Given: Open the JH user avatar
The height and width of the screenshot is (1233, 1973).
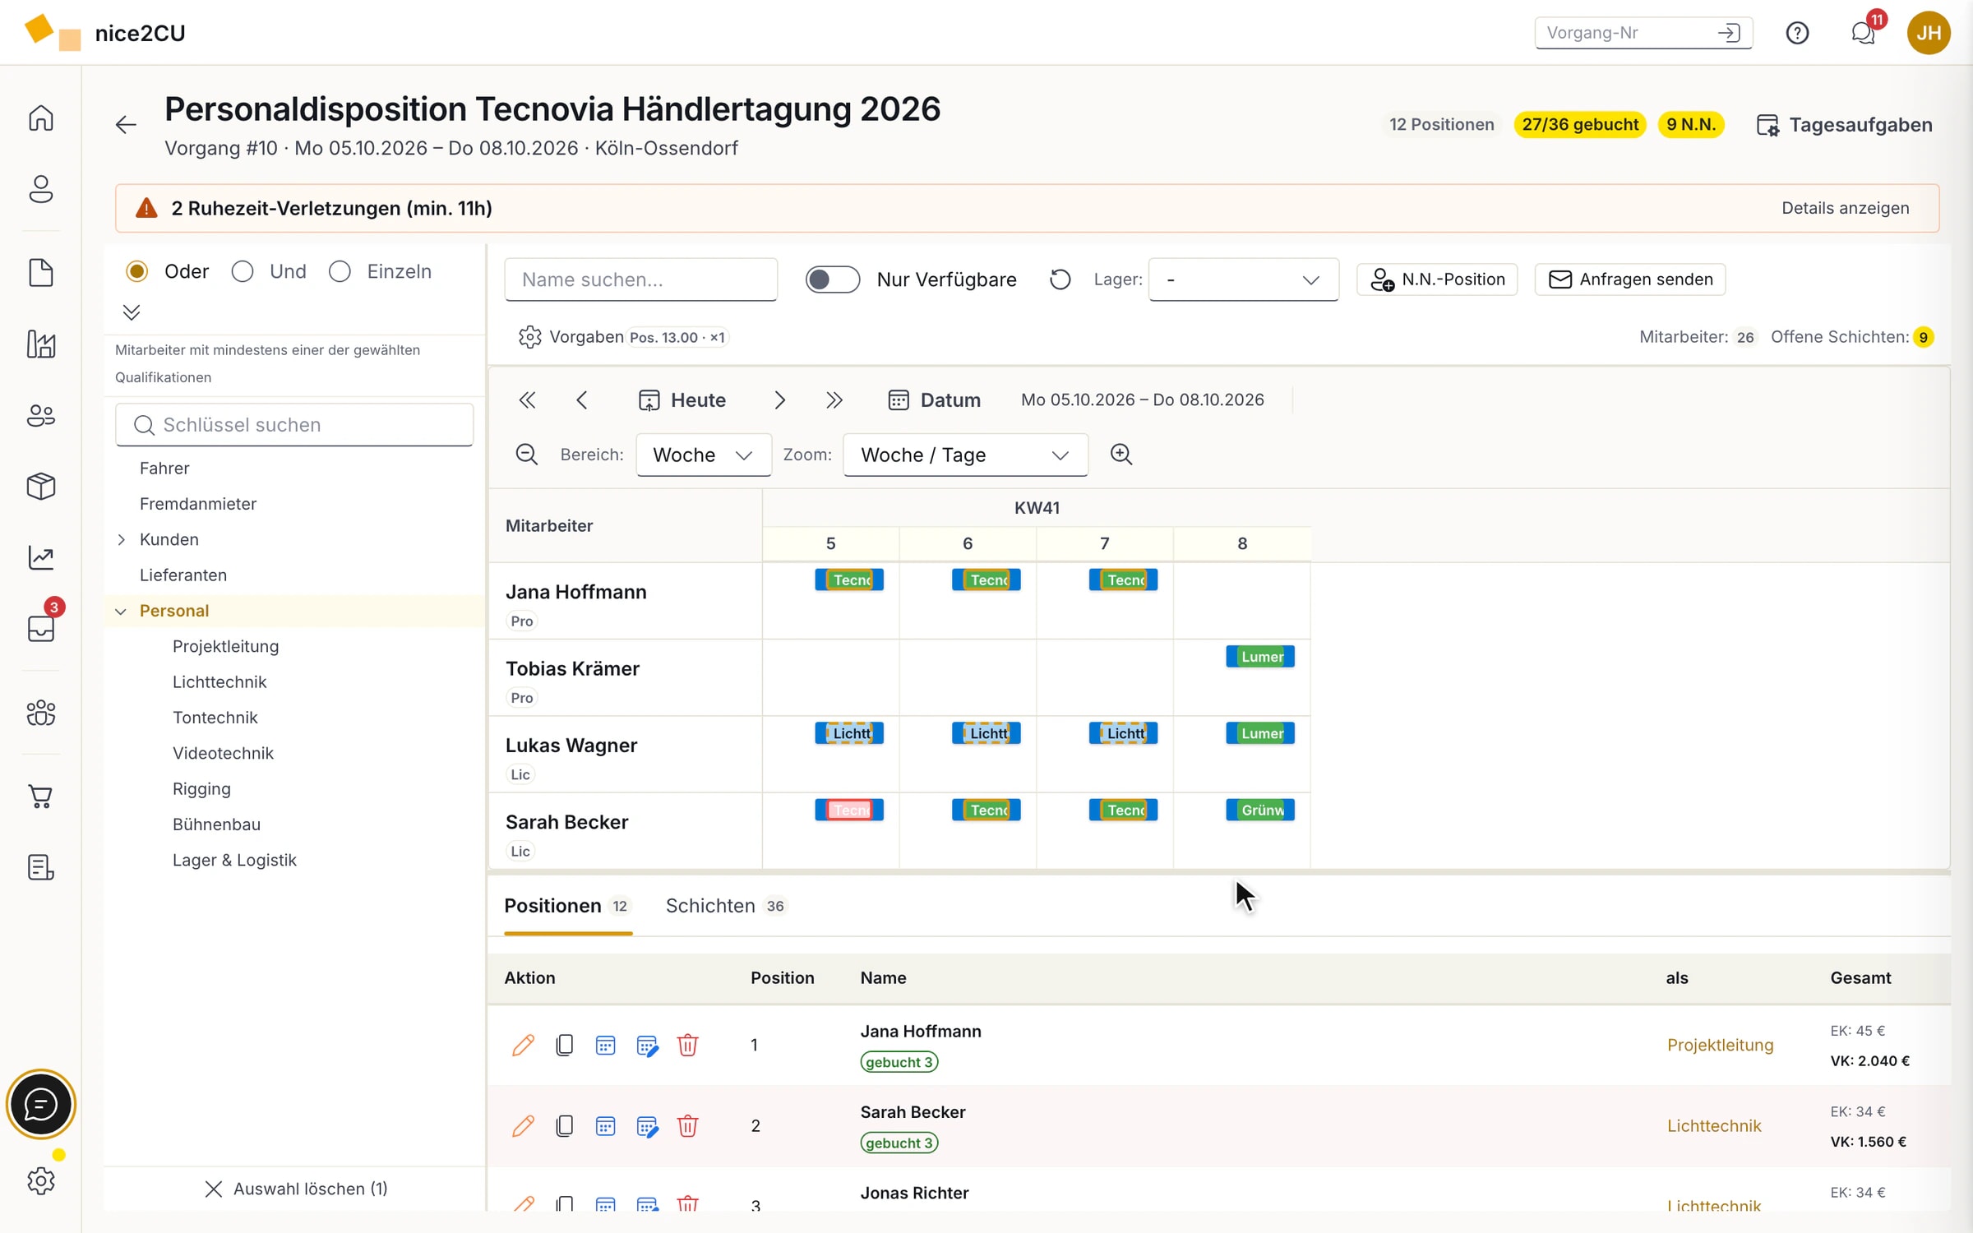Looking at the screenshot, I should [x=1929, y=33].
